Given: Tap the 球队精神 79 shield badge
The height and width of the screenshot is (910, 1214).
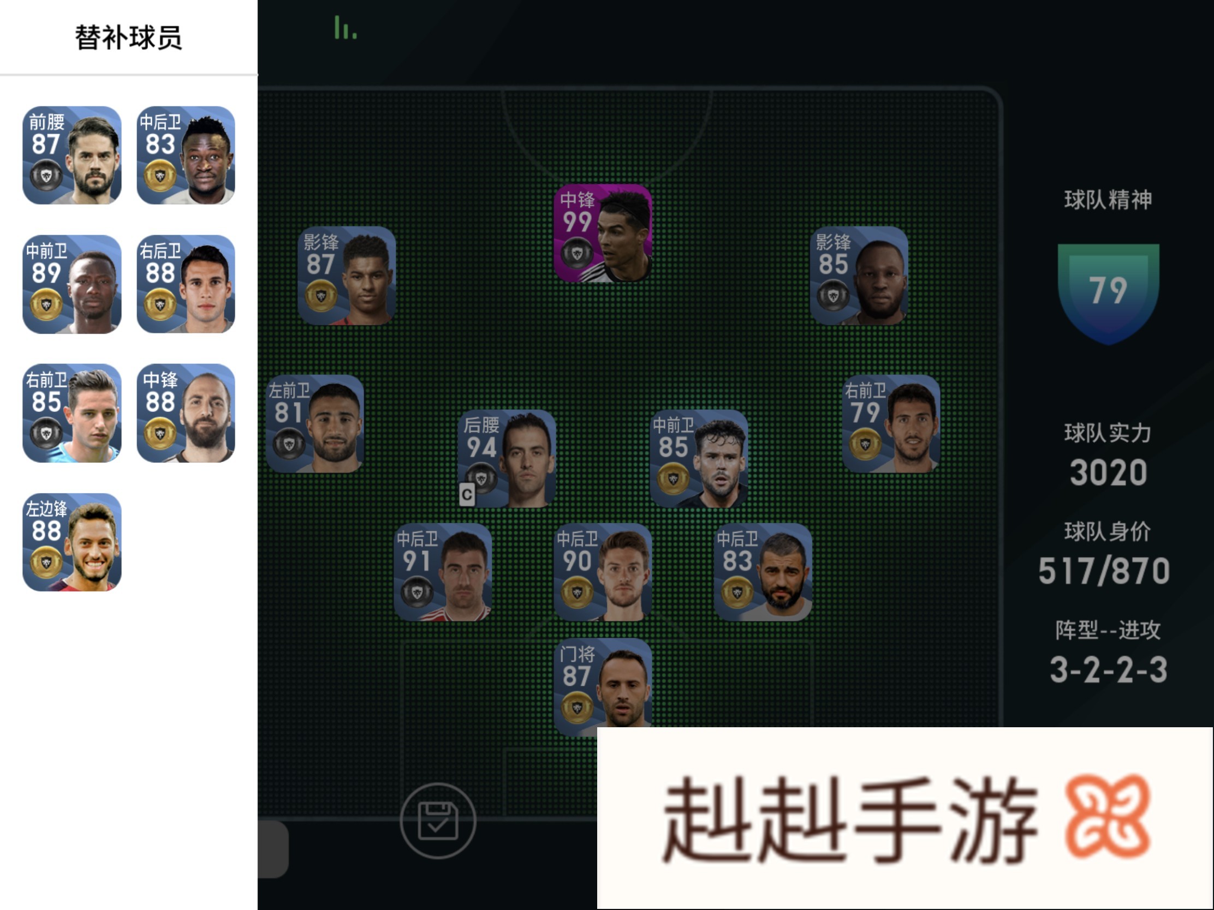Looking at the screenshot, I should 1108,294.
